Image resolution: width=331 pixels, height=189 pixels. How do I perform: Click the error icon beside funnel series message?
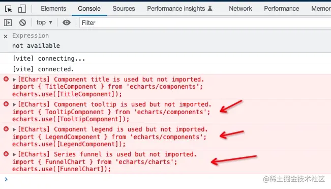point(6,154)
